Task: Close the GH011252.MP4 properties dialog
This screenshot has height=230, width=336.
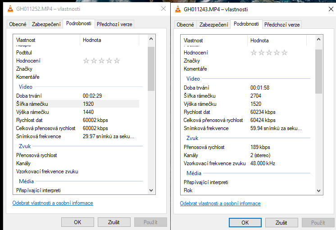Action: (x=163, y=9)
